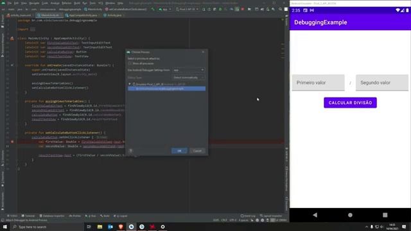This screenshot has height=231, width=411.
Task: Open File Explorer from the Windows taskbar
Action: [x=100, y=227]
